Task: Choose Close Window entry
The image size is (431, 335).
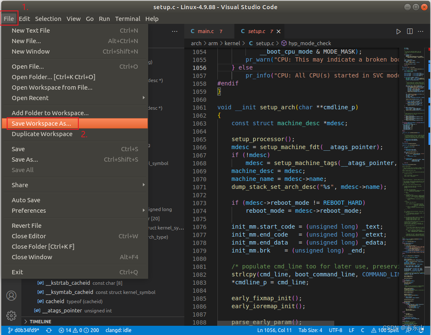Action: (75, 257)
